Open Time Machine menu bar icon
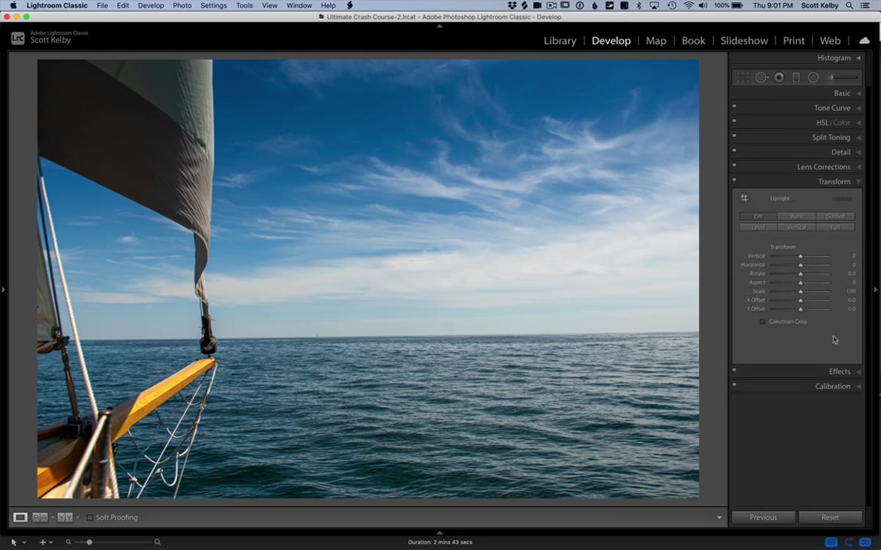 point(672,5)
